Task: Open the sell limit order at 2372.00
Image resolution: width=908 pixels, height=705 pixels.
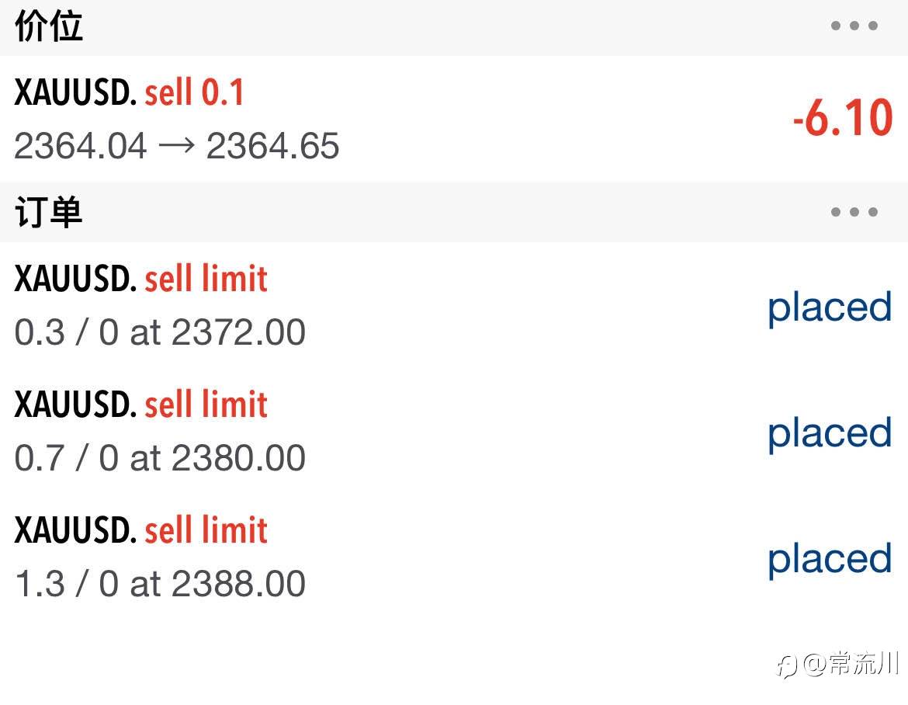Action: pos(160,332)
